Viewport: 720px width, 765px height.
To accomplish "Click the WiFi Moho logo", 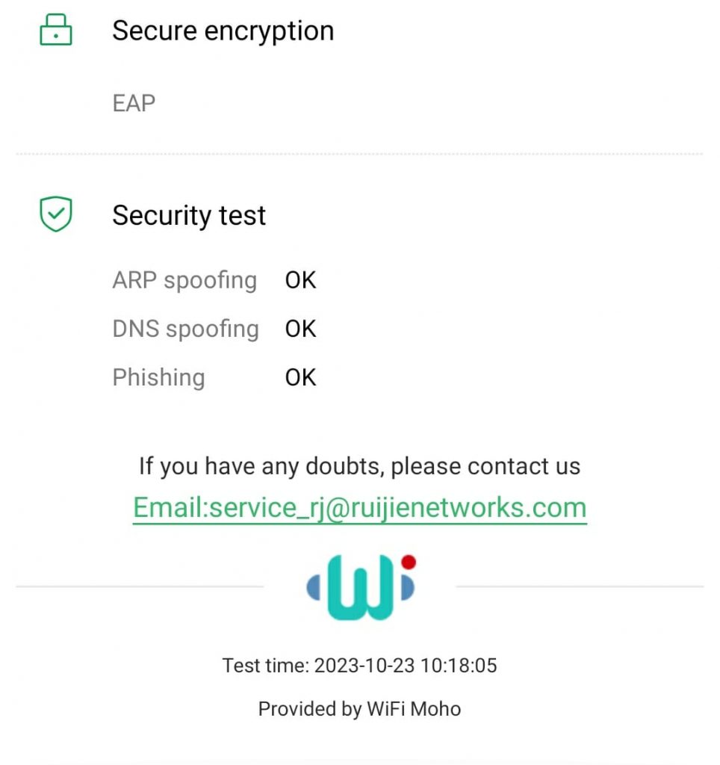I will coord(361,587).
